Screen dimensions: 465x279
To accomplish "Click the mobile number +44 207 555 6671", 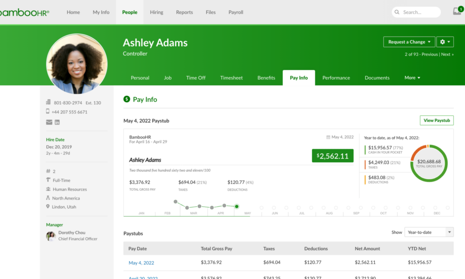I will 69,112.
